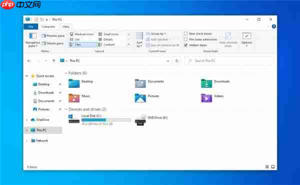Open the Navigation pane options
300x185 pixels.
click(x=32, y=40)
